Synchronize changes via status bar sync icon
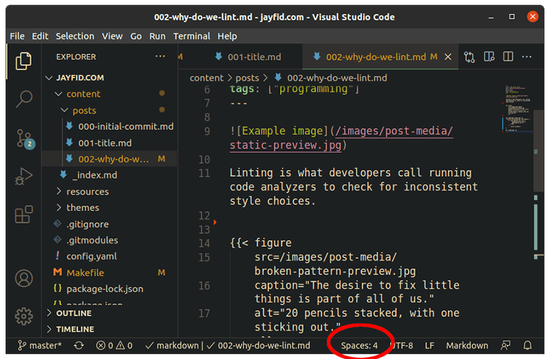The image size is (550, 359). [78, 346]
